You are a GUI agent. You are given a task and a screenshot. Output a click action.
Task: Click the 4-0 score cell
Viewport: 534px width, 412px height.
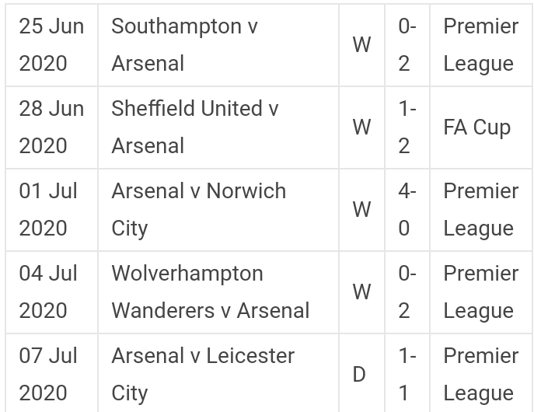click(407, 210)
